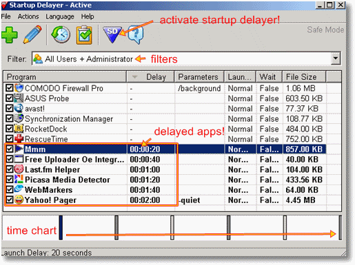Select the COMODO Firewall Pro row name
Viewport: 355px width, 265px height.
coord(64,88)
